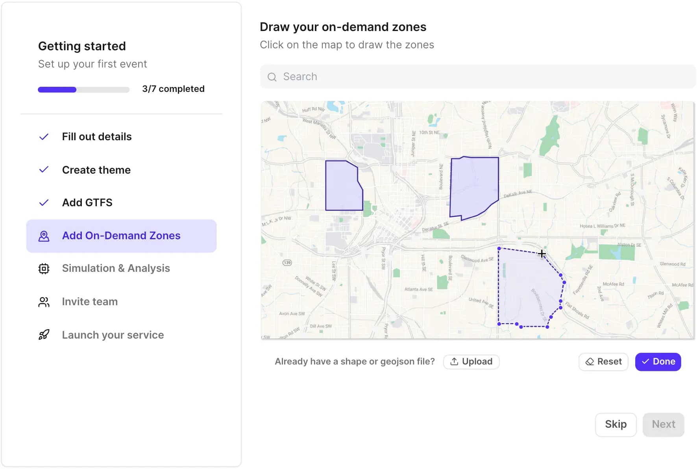Click the checkmark beside Fill out details

44,137
